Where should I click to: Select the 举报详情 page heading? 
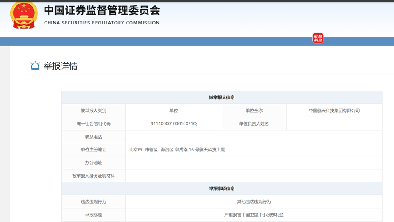point(60,66)
